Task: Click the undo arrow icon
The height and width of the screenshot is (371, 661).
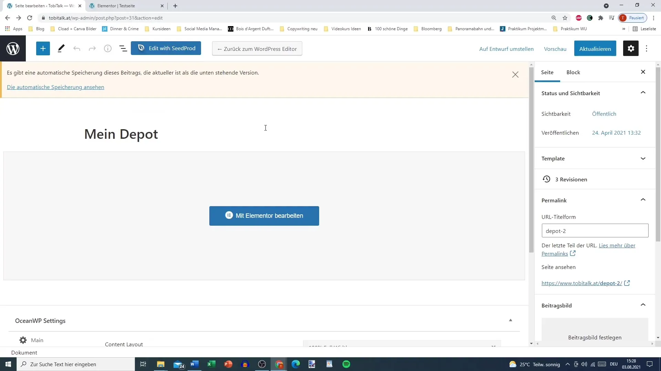Action: 77,49
